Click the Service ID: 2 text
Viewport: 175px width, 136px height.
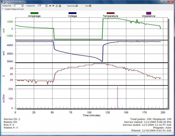pyautogui.click(x=12, y=119)
